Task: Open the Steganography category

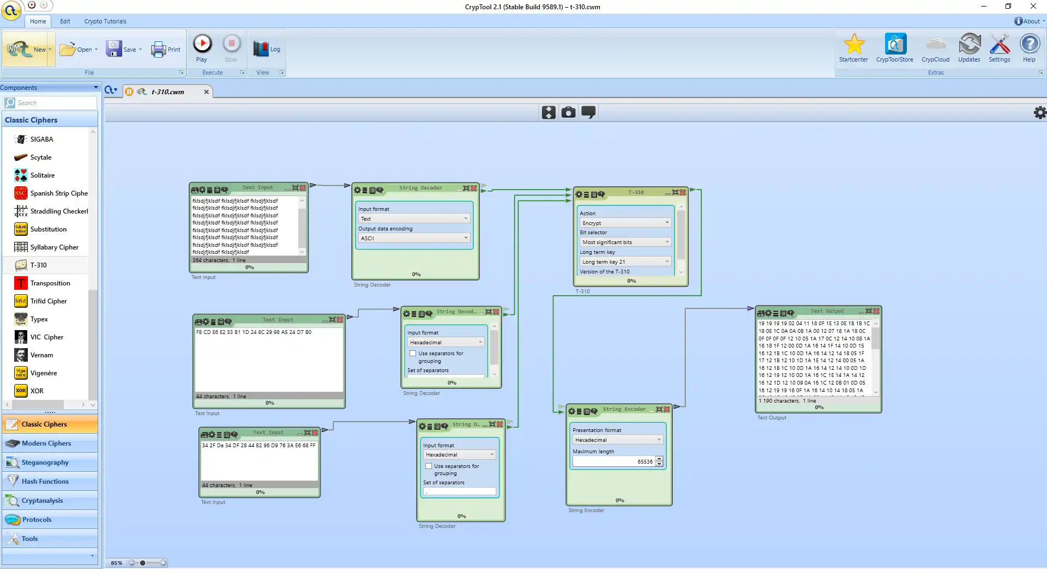Action: pos(50,463)
